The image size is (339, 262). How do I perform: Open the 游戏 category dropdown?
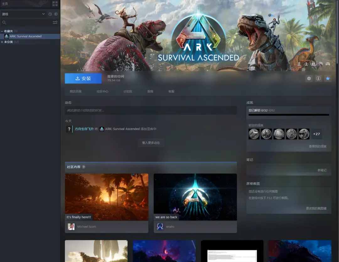click(x=23, y=14)
